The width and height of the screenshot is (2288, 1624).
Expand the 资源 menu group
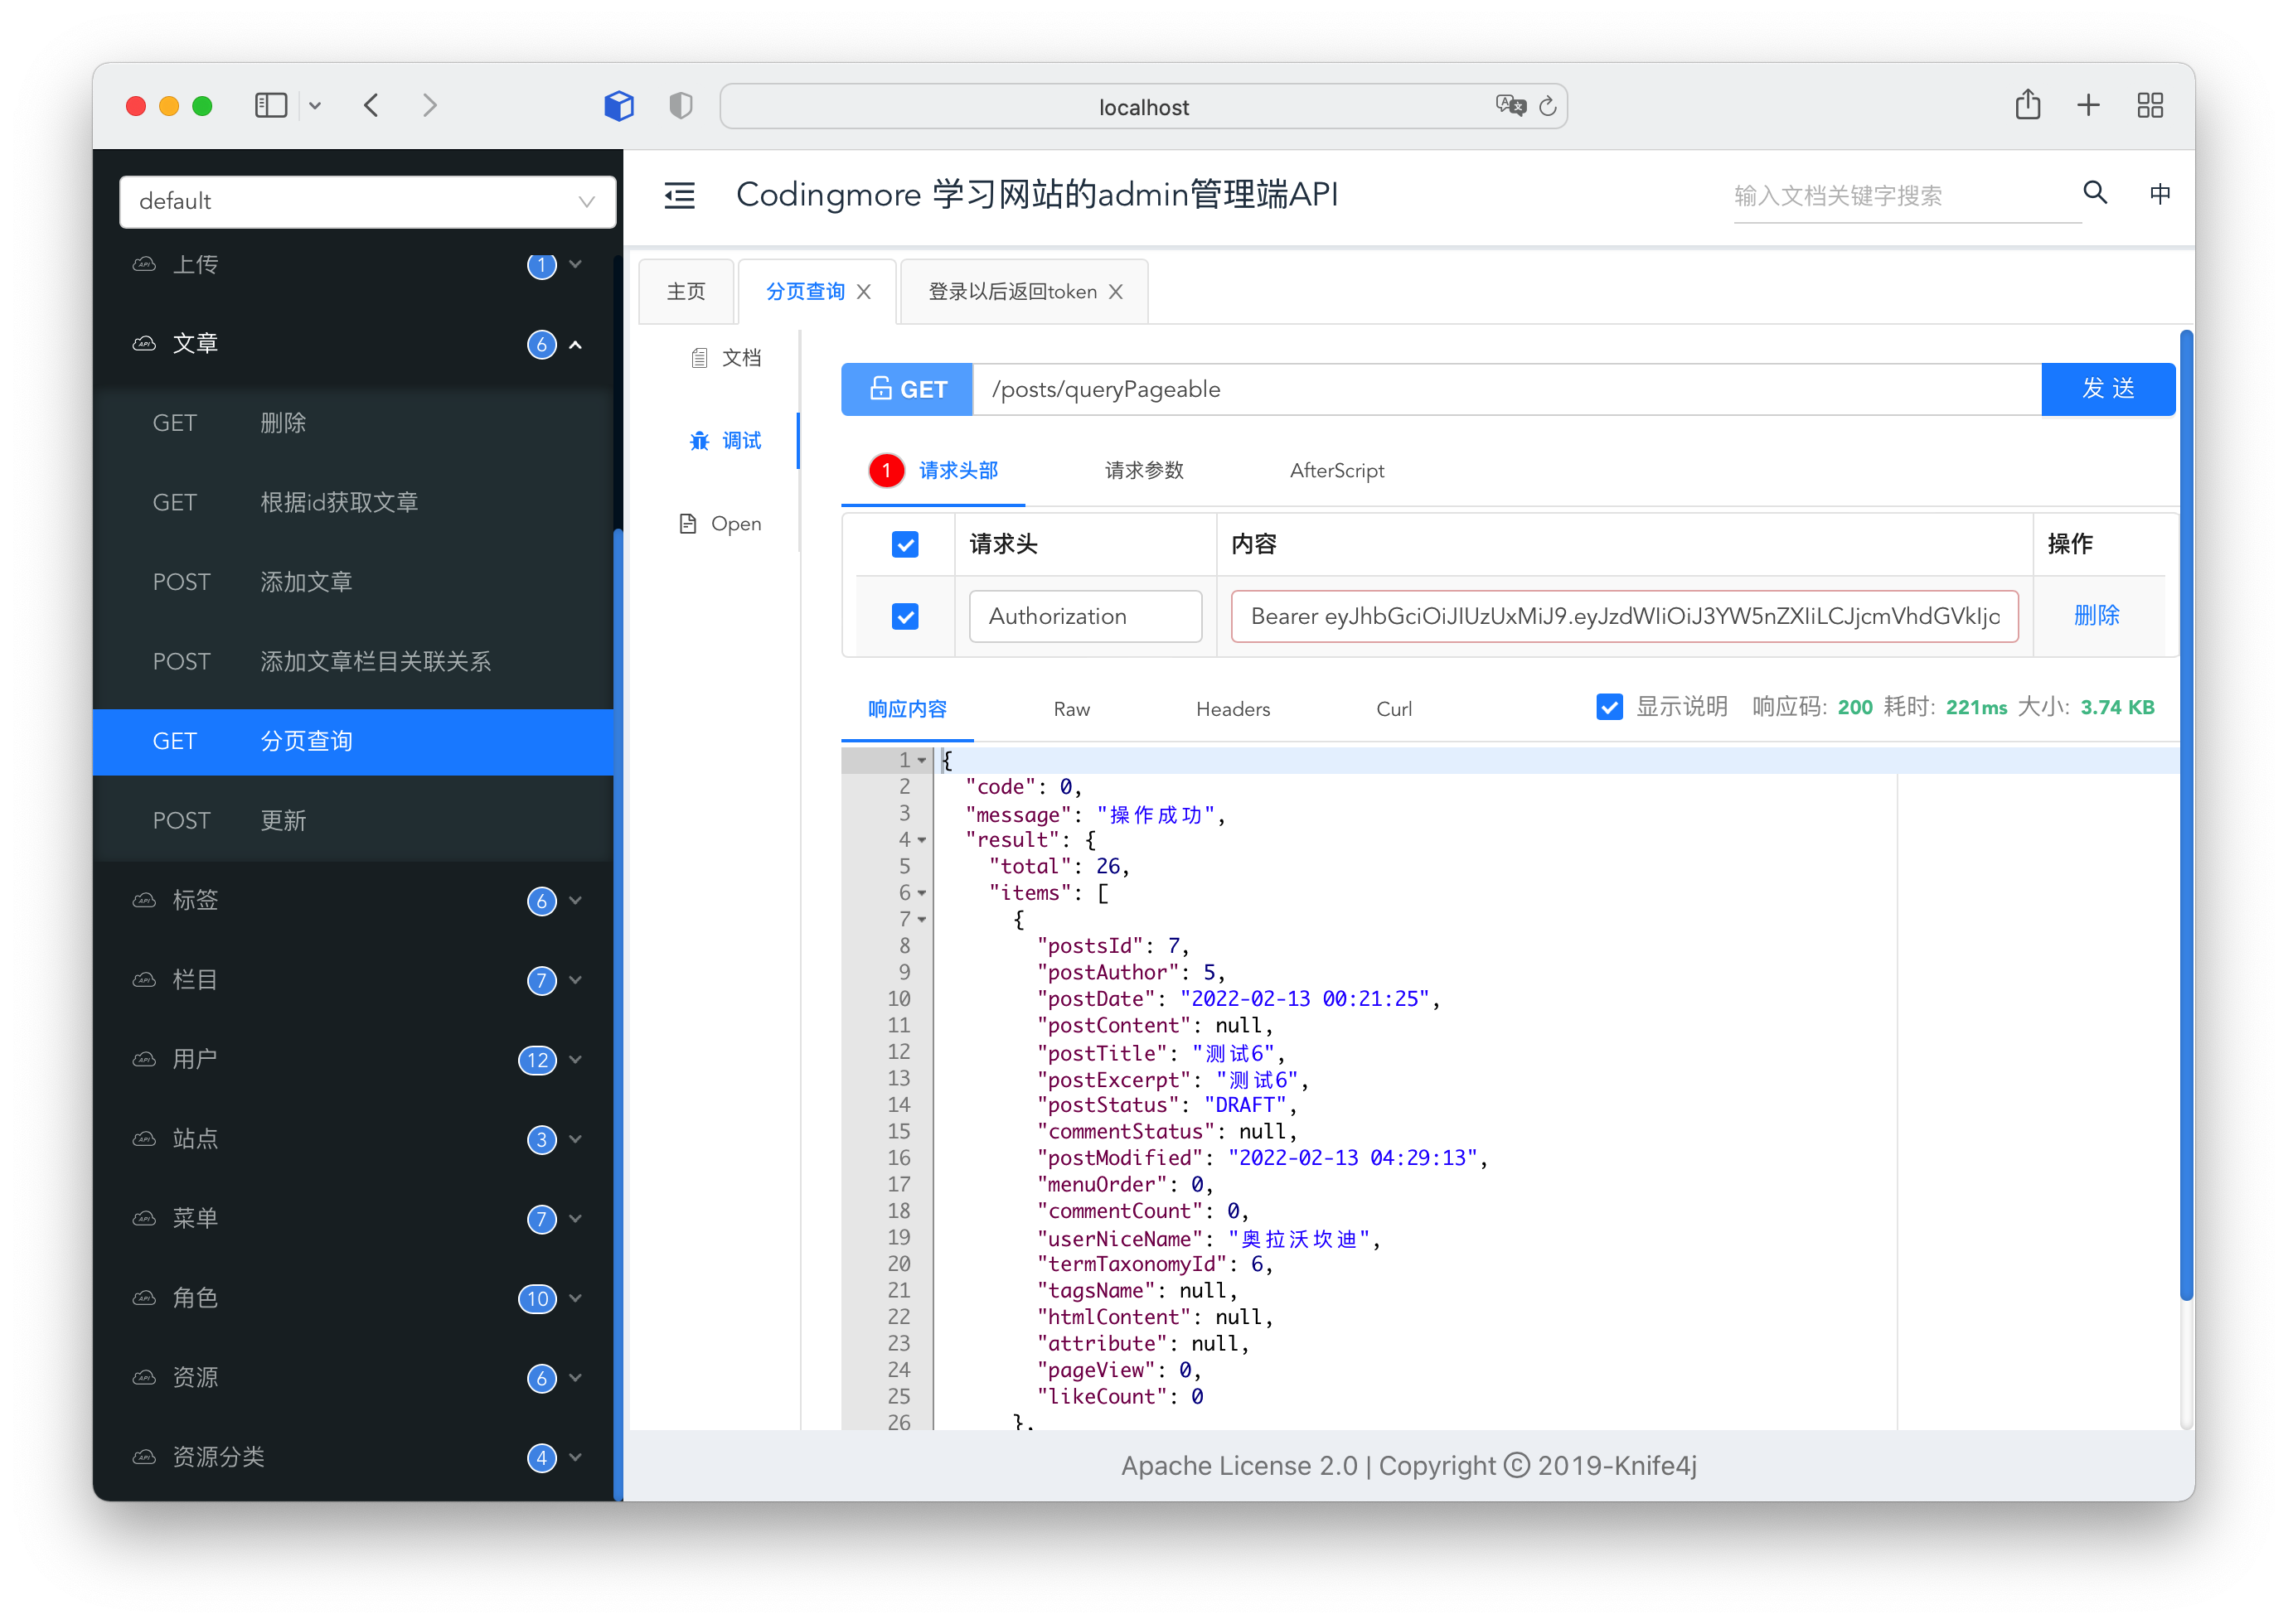point(575,1378)
